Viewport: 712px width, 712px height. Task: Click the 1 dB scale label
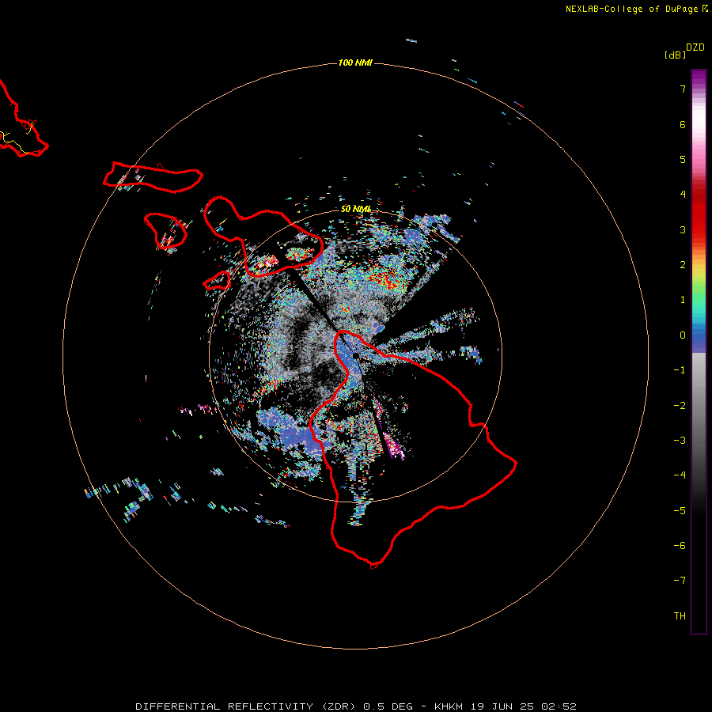[x=683, y=300]
